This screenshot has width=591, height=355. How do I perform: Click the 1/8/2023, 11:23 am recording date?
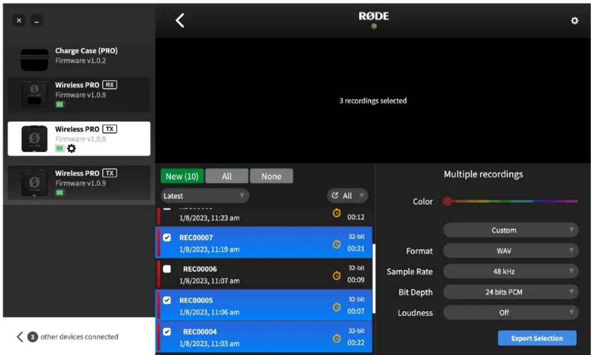tap(209, 218)
